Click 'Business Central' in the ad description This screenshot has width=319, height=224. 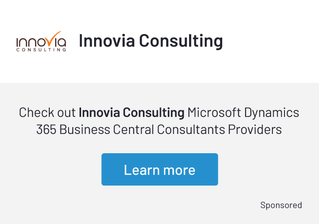click(x=107, y=129)
